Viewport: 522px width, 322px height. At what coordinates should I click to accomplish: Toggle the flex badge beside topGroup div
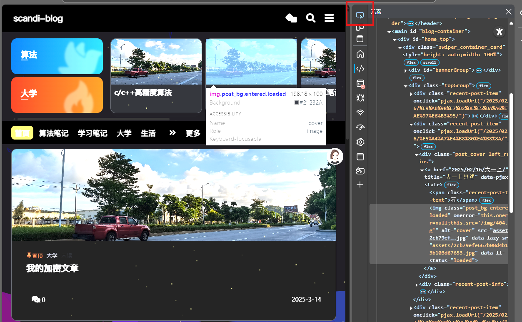click(483, 86)
